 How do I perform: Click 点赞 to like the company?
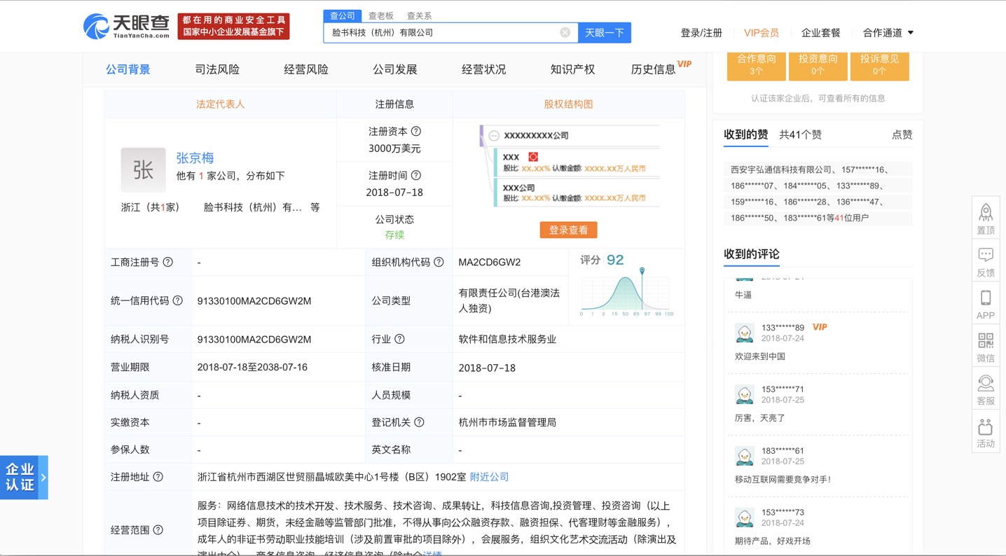tap(902, 134)
